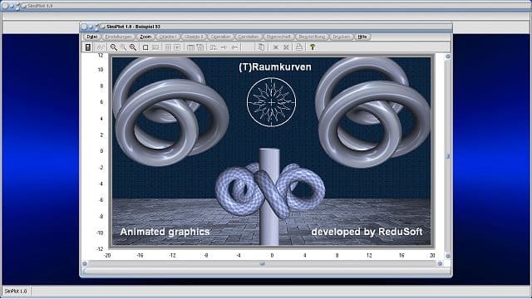Click the (T)Raumkurven plot title
This screenshot has width=532, height=299.
click(275, 67)
